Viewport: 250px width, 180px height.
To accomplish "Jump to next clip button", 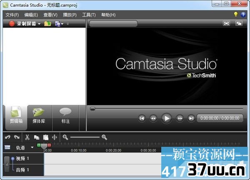I will [x=191, y=119].
